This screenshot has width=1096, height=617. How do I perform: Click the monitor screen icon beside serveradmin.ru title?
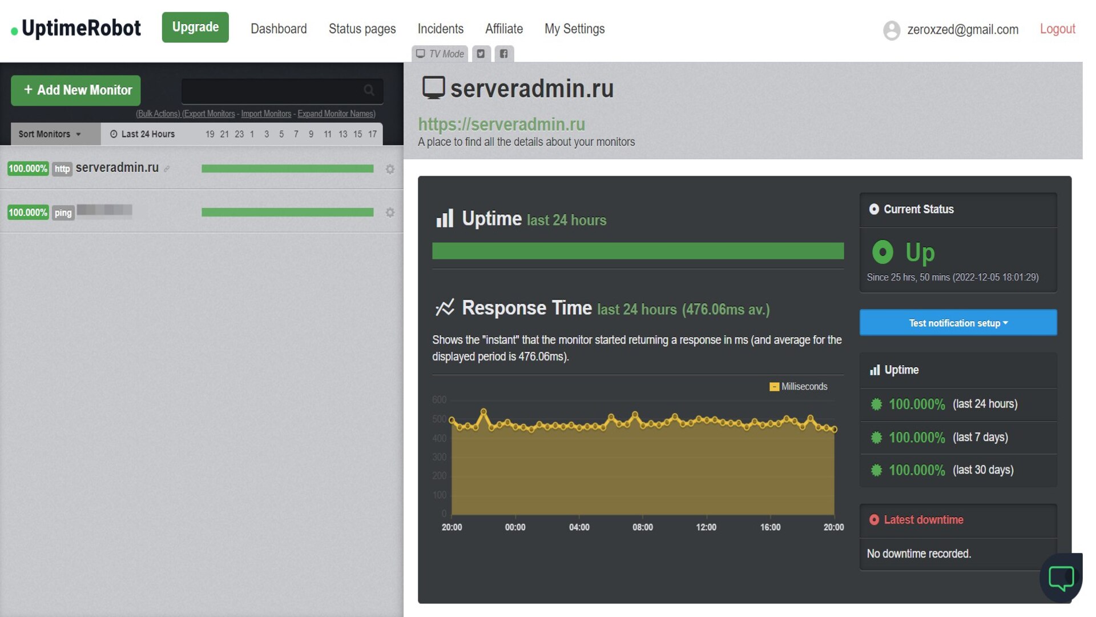pos(433,88)
